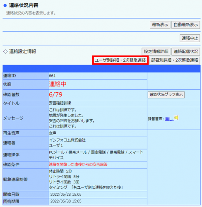Select the contact ID value 661
This screenshot has width=202, height=207.
tap(52, 76)
